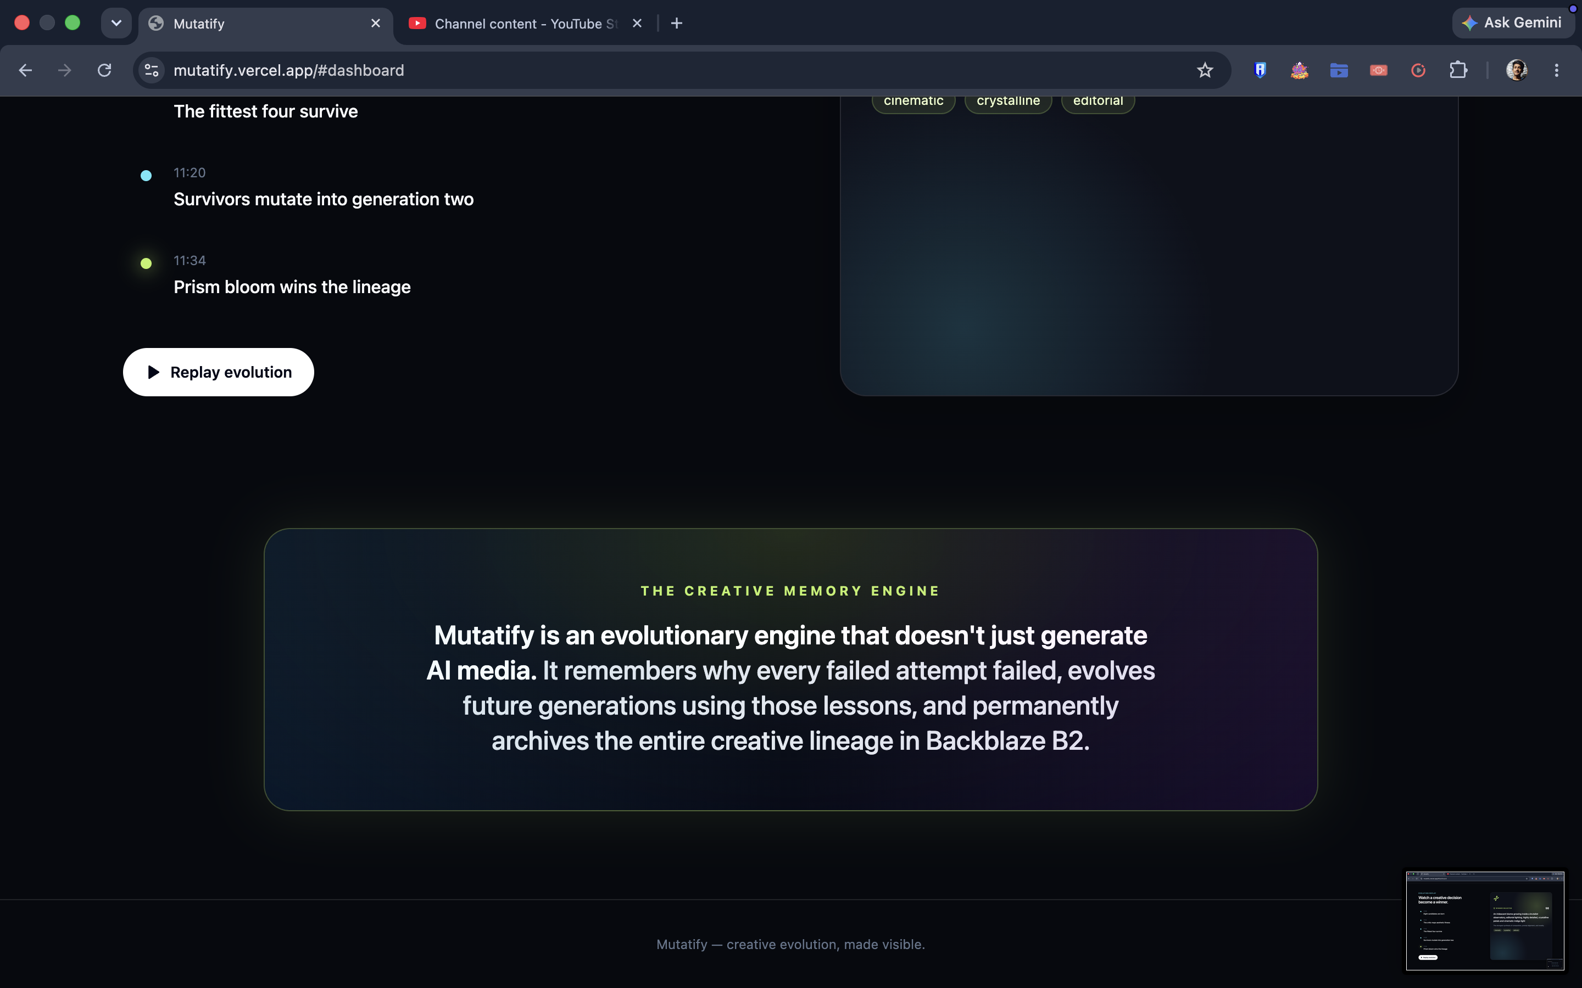
Task: Open the red camera screenshot extension
Action: (1379, 70)
